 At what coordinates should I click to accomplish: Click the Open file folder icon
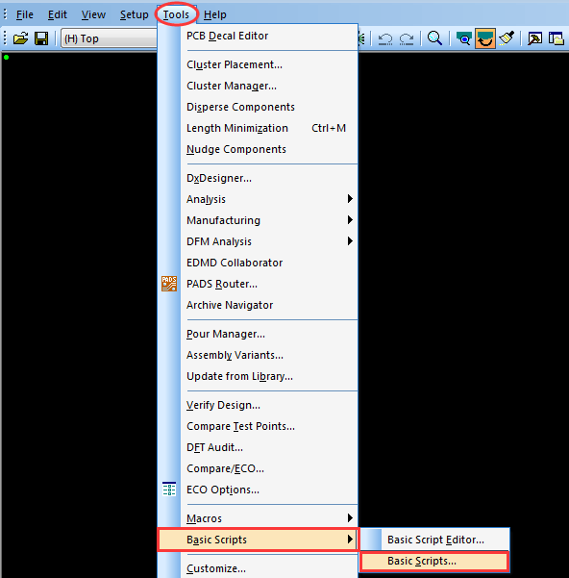pos(20,38)
